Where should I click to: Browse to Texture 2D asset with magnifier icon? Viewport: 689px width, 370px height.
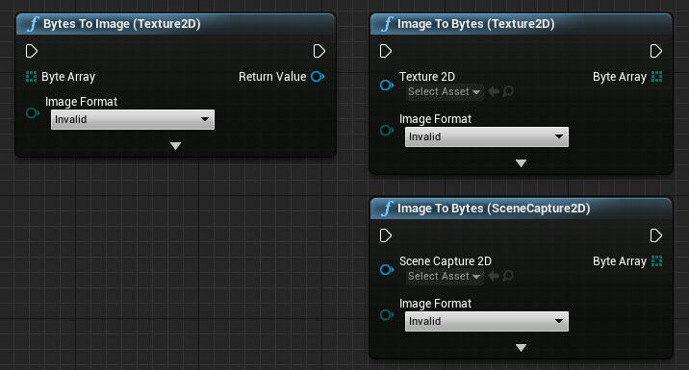(508, 91)
